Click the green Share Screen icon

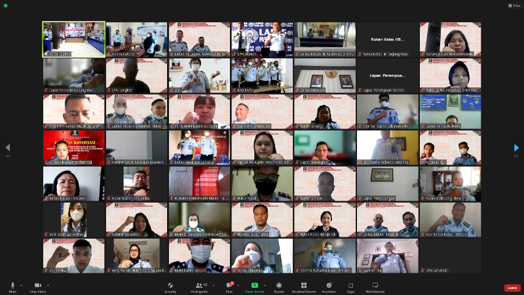(255, 286)
